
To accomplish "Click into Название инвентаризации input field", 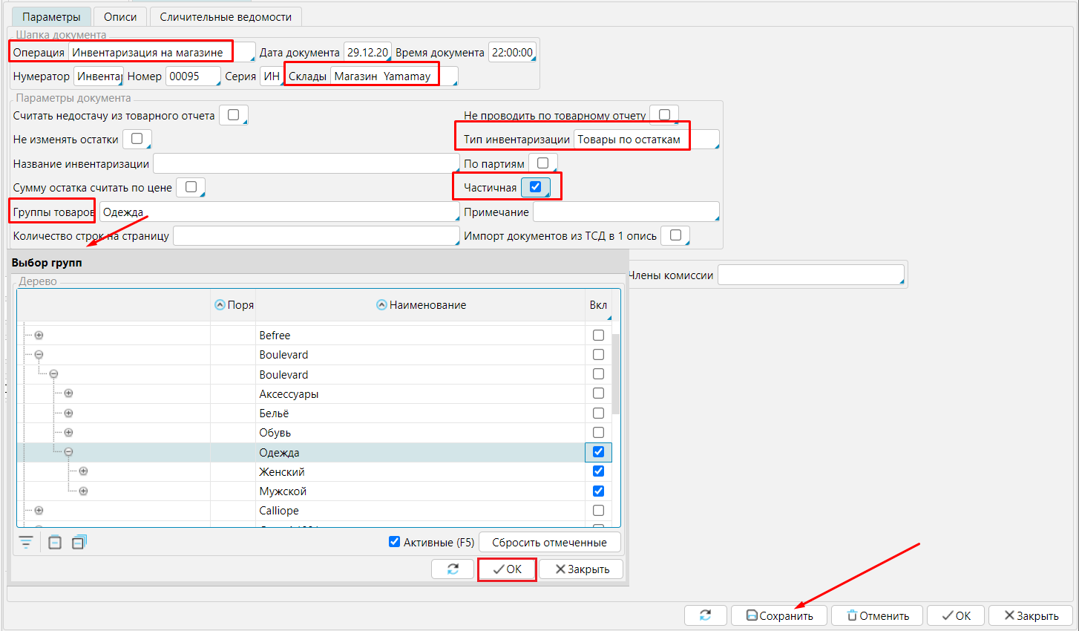I will pos(305,163).
